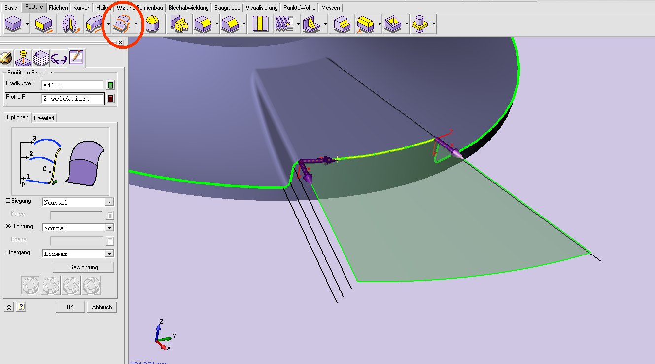The height and width of the screenshot is (364, 655).
Task: Switch to the Erweitert options tab
Action: 44,118
